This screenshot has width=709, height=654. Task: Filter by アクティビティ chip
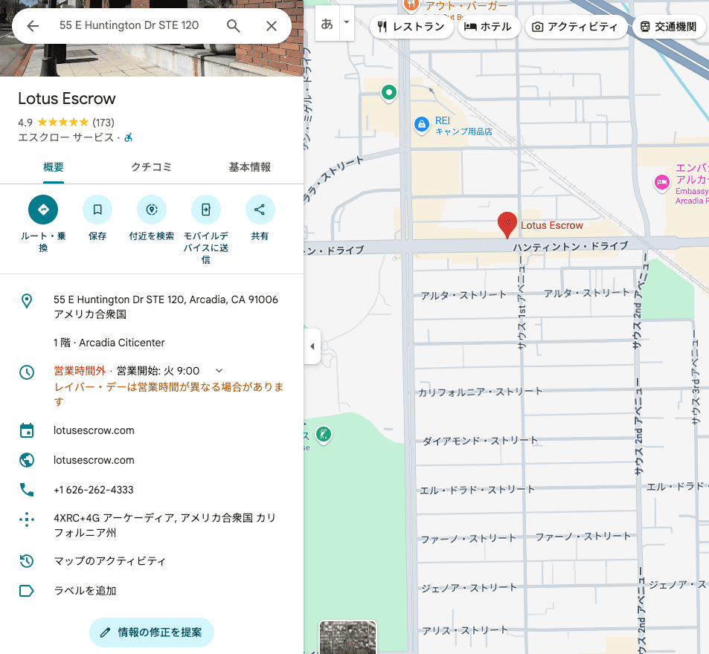[576, 27]
